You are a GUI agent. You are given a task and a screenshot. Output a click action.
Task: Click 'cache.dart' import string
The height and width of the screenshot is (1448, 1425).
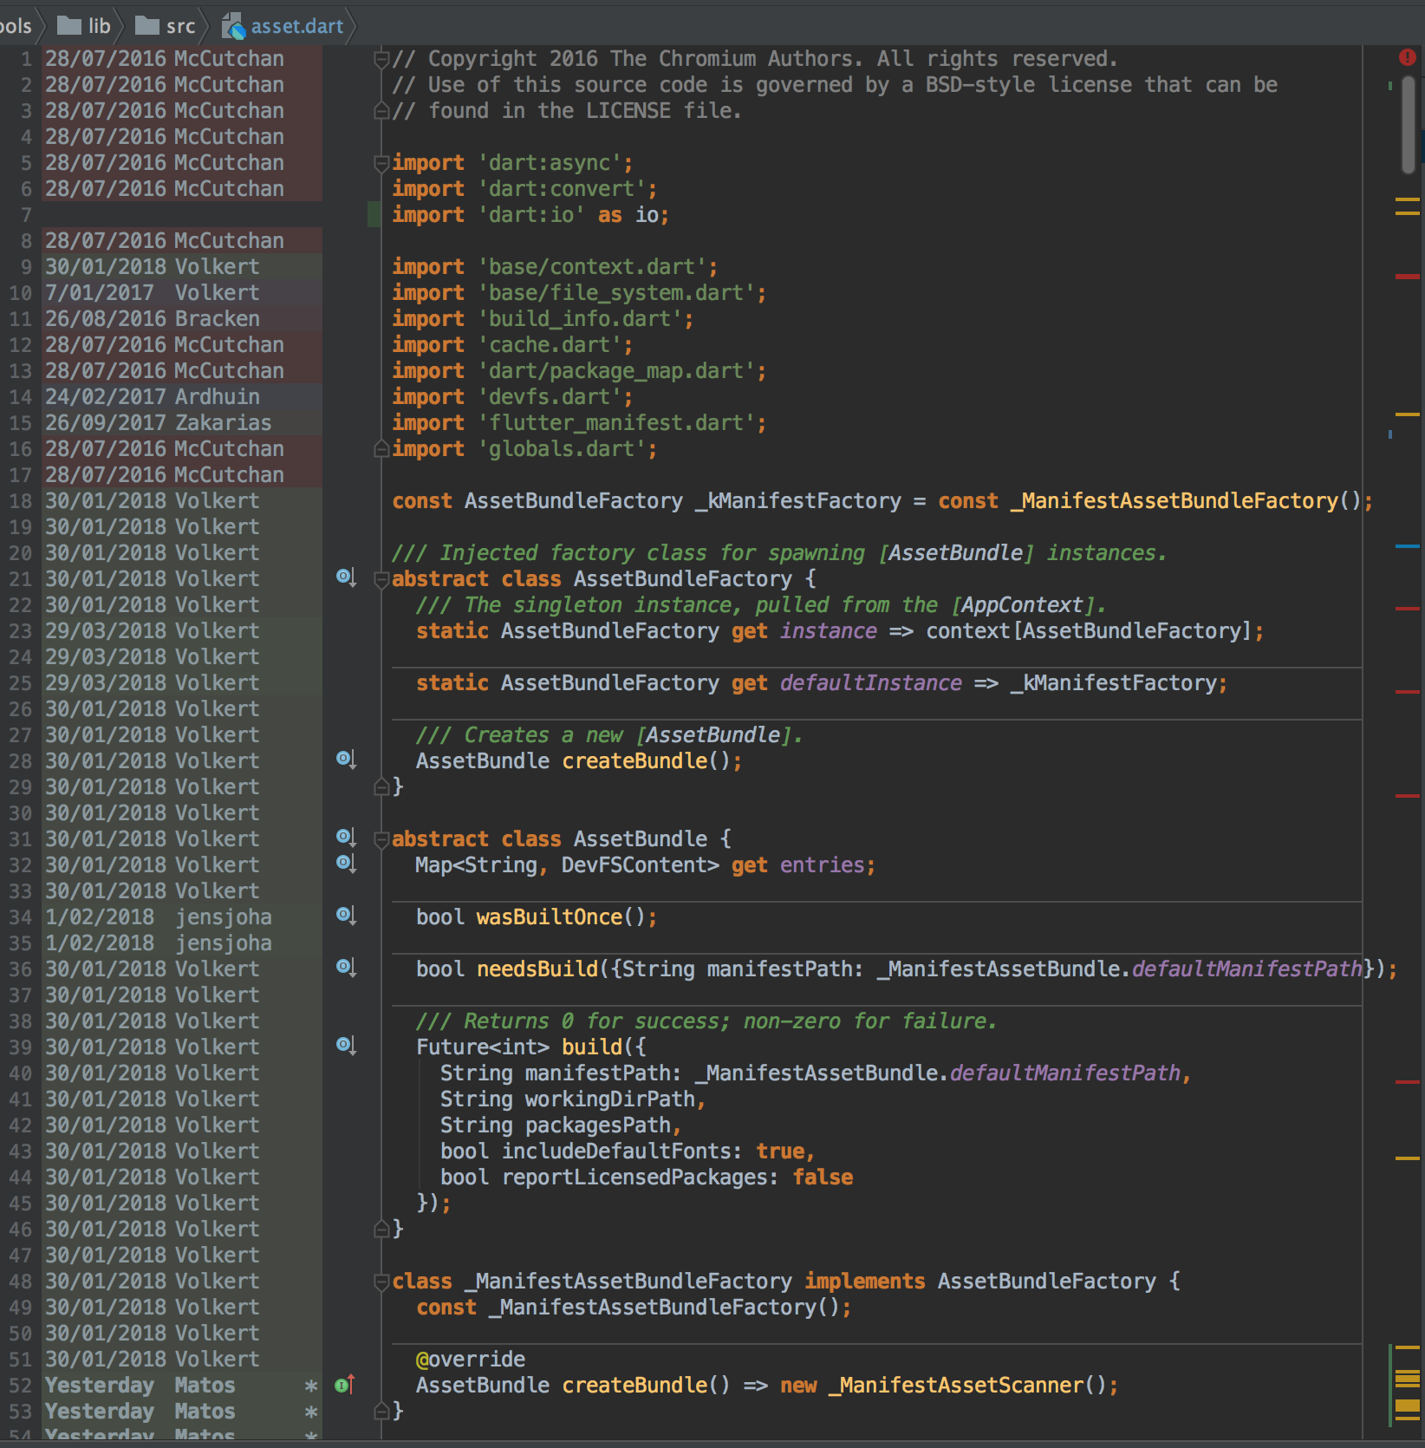[x=550, y=345]
